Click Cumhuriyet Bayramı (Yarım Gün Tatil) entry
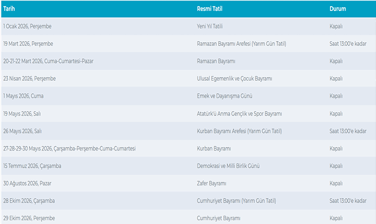Viewport: 376px width, 224px height. [236, 201]
